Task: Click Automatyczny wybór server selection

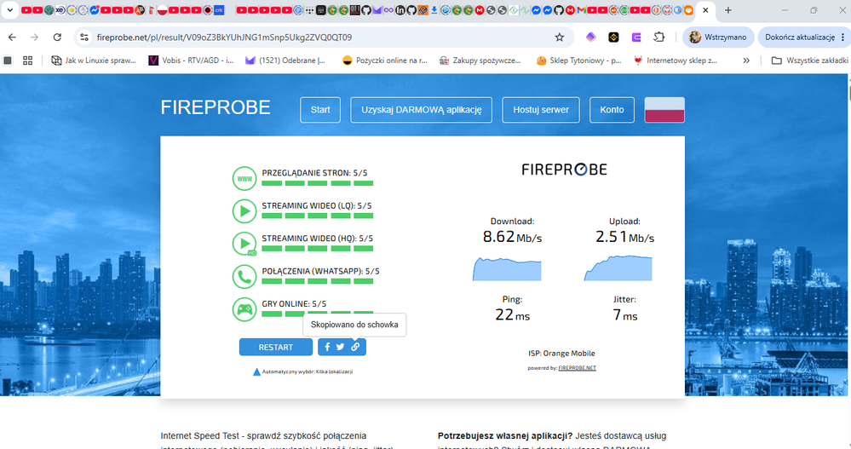Action: [x=303, y=372]
